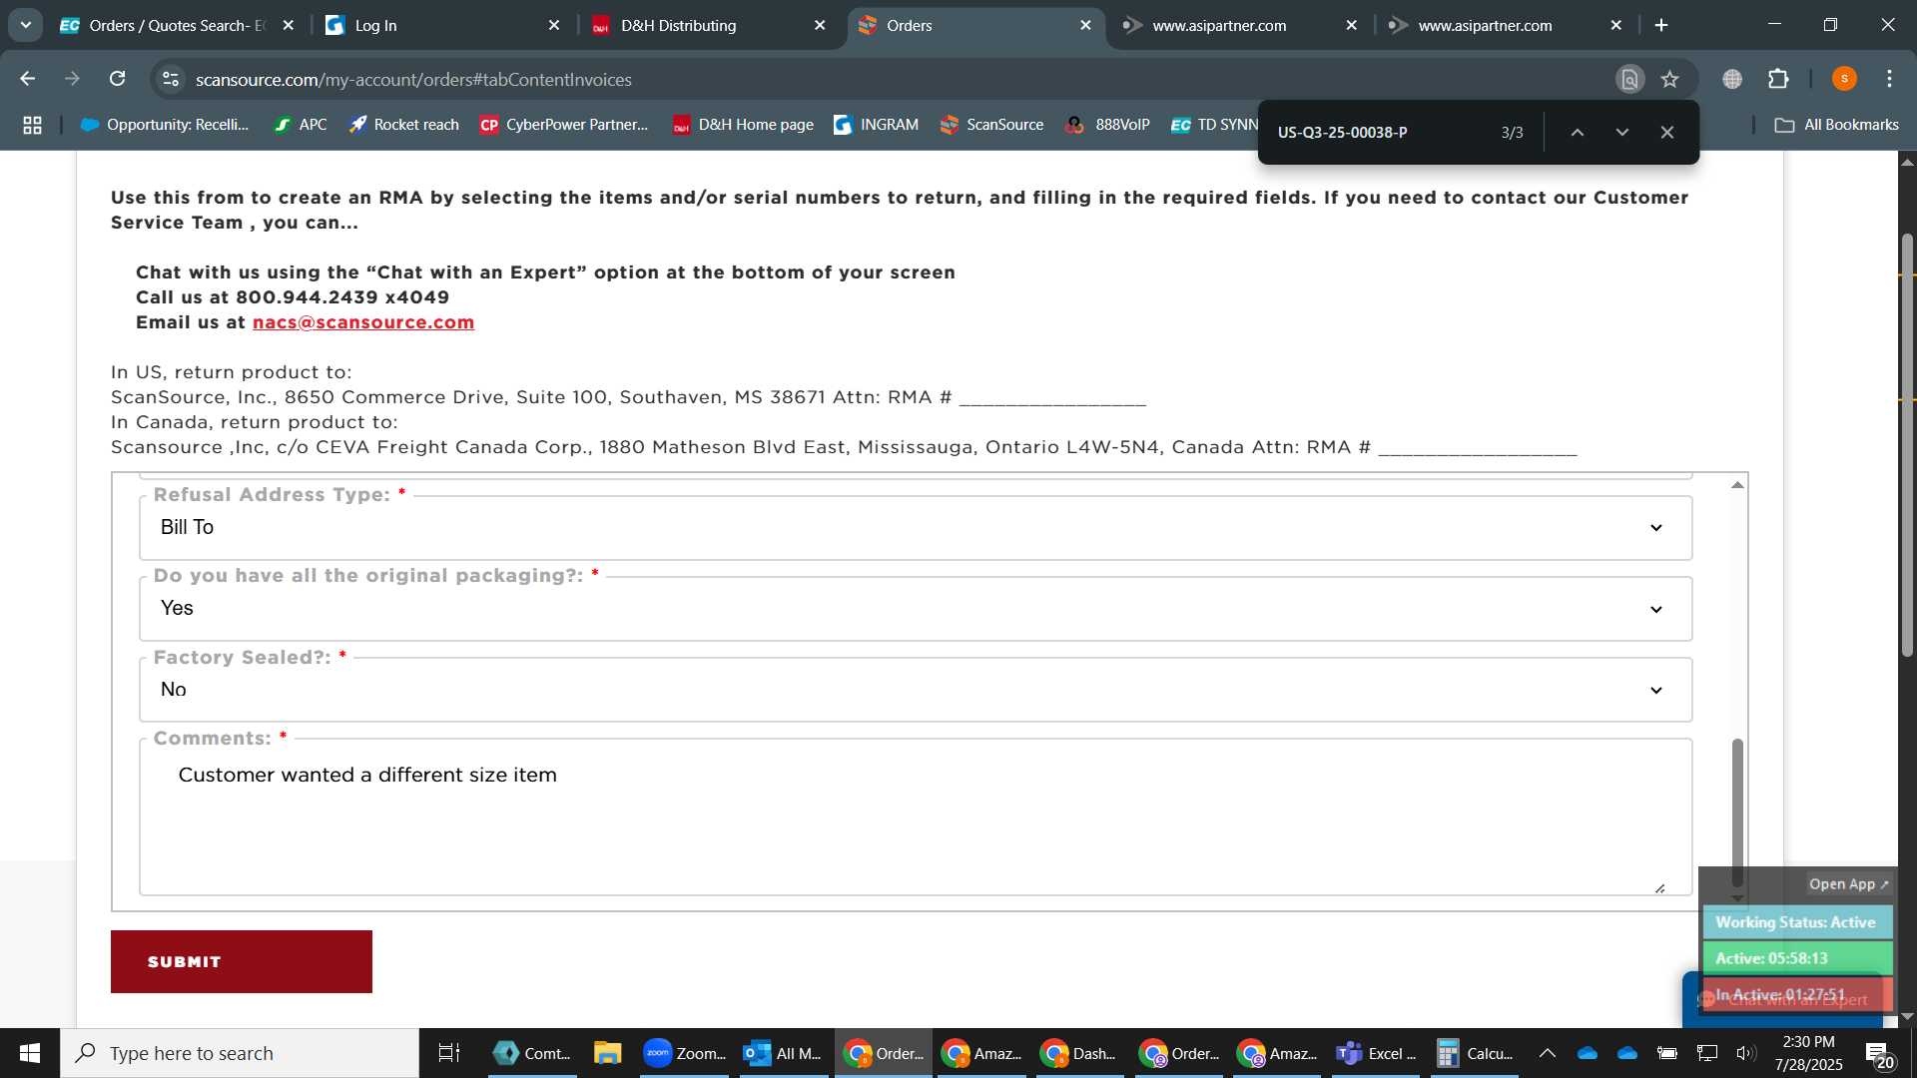
Task: Open Task View on taskbar
Action: (449, 1053)
